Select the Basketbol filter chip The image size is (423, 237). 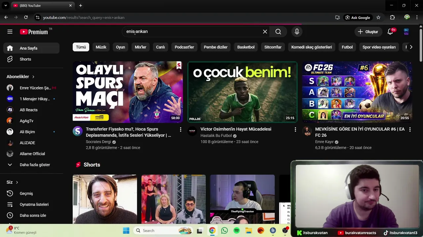(x=246, y=47)
